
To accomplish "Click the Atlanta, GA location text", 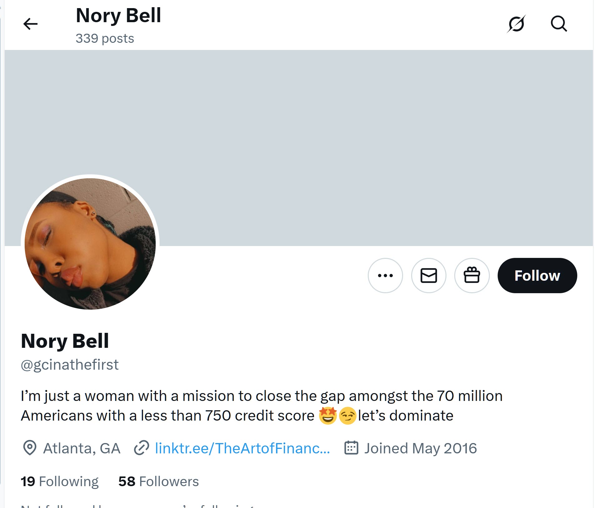I will (x=82, y=448).
